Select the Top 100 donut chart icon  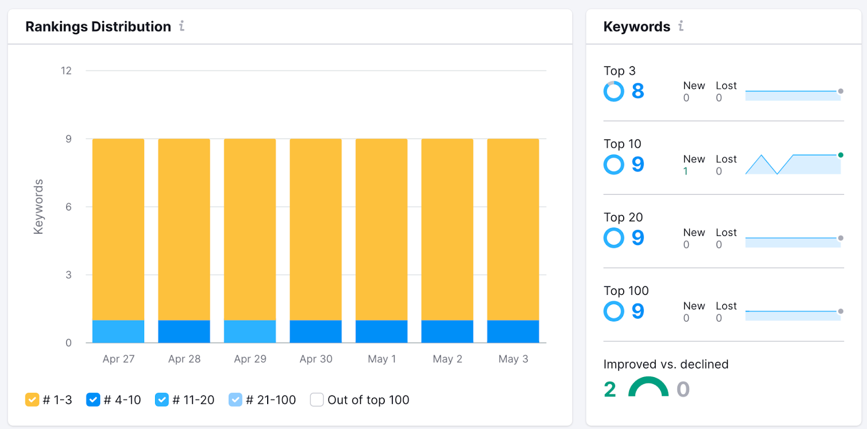614,311
